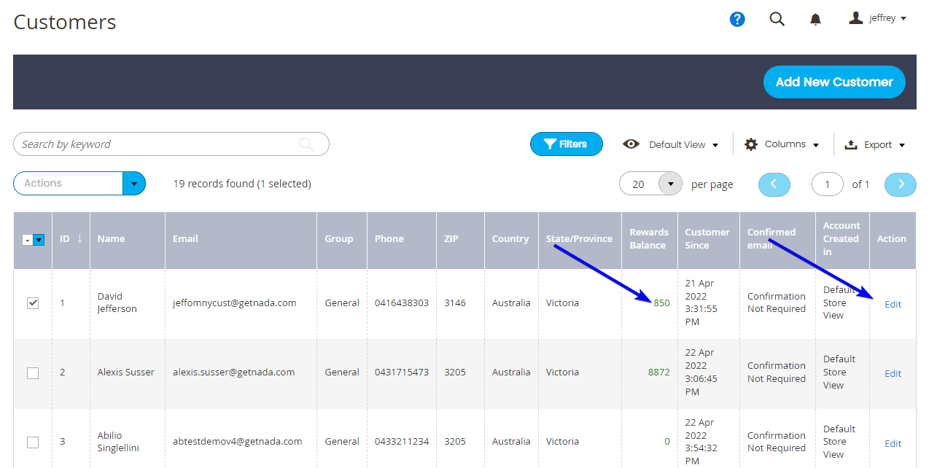929x468 pixels.
Task: Click the eye icon for Default View
Action: 631,144
